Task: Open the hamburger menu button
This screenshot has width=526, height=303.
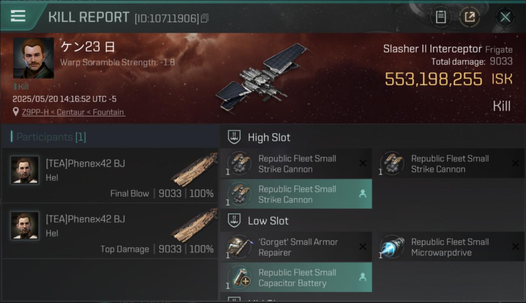Action: coord(18,16)
